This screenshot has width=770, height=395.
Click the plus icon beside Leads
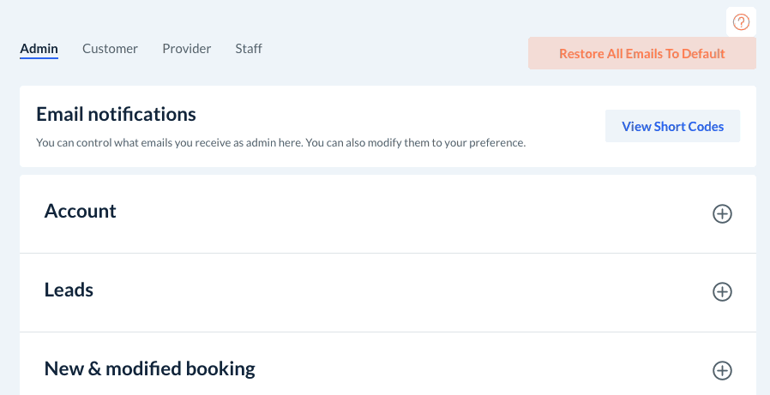click(723, 292)
